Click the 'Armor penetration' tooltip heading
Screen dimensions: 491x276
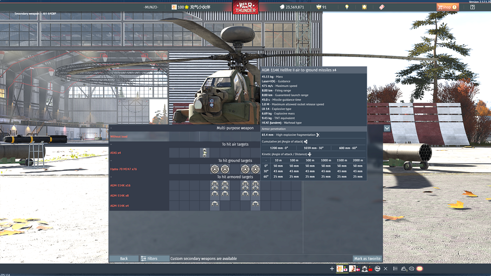[x=273, y=129]
